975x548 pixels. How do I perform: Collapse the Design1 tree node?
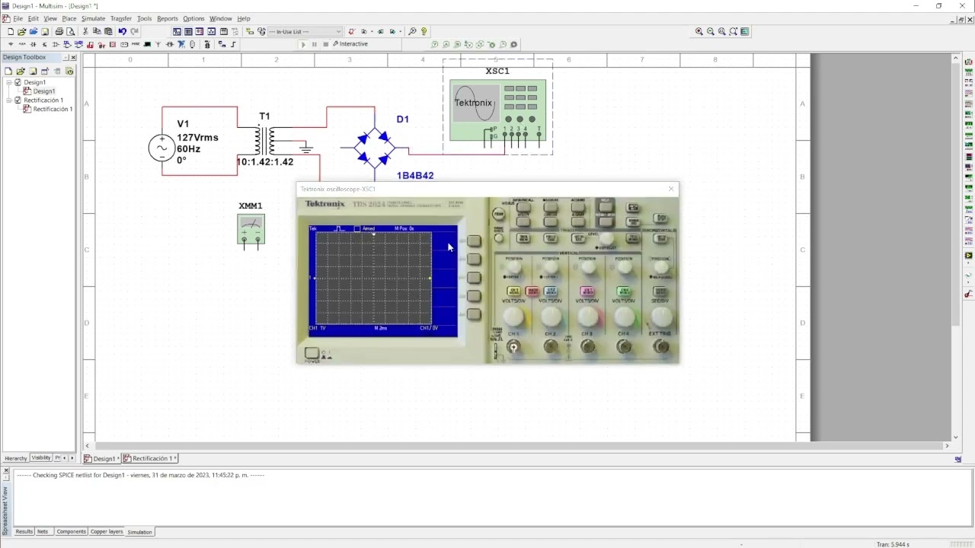(x=9, y=82)
